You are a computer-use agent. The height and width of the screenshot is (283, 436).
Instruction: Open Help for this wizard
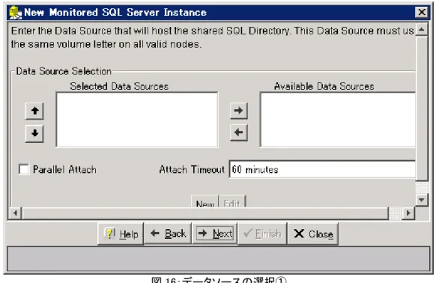coord(121,234)
